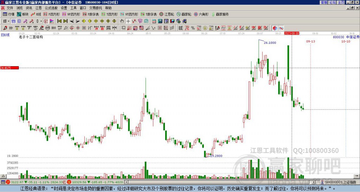Click the red-blue infinity symbol icon
Screen dimensions: 360x192
coord(281,28)
